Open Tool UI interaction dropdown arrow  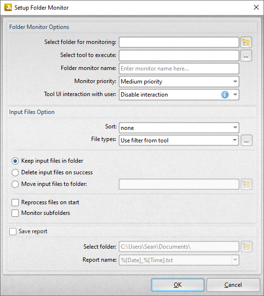click(235, 95)
